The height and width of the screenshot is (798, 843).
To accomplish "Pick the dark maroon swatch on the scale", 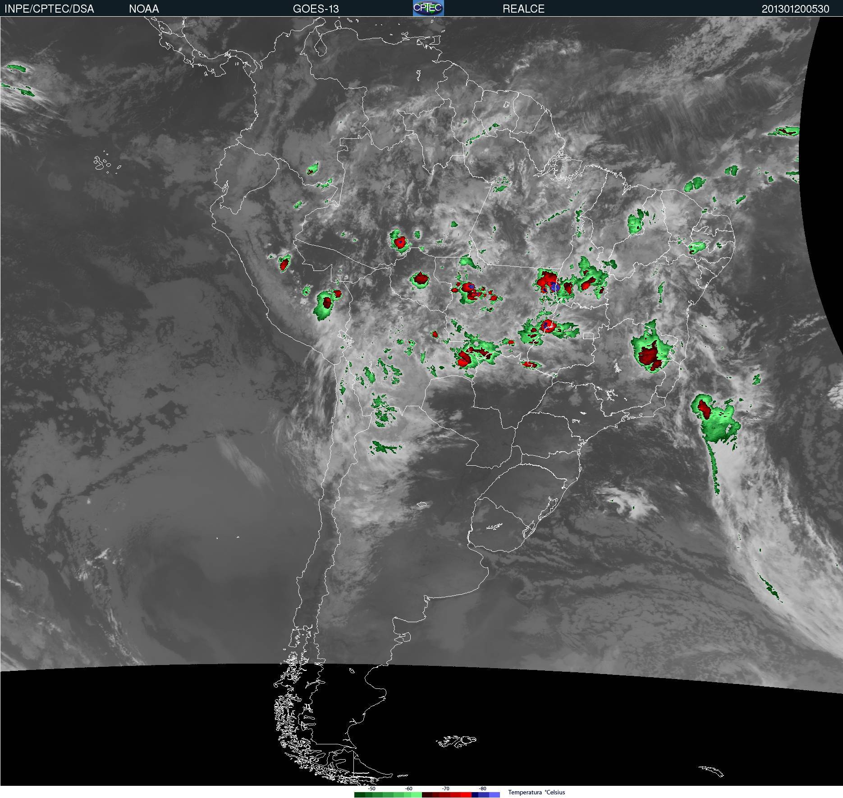I will [x=427, y=795].
